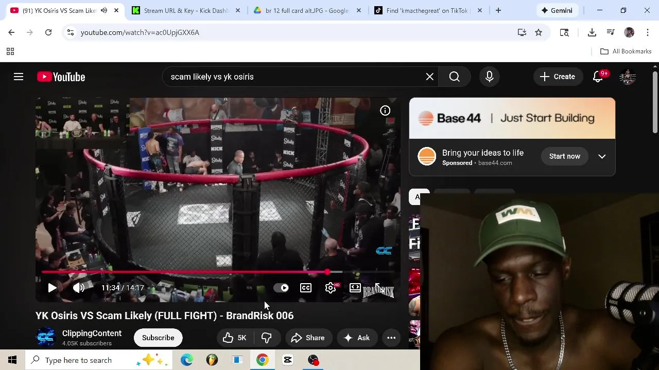Open ClippingContent channel name link

(92, 334)
